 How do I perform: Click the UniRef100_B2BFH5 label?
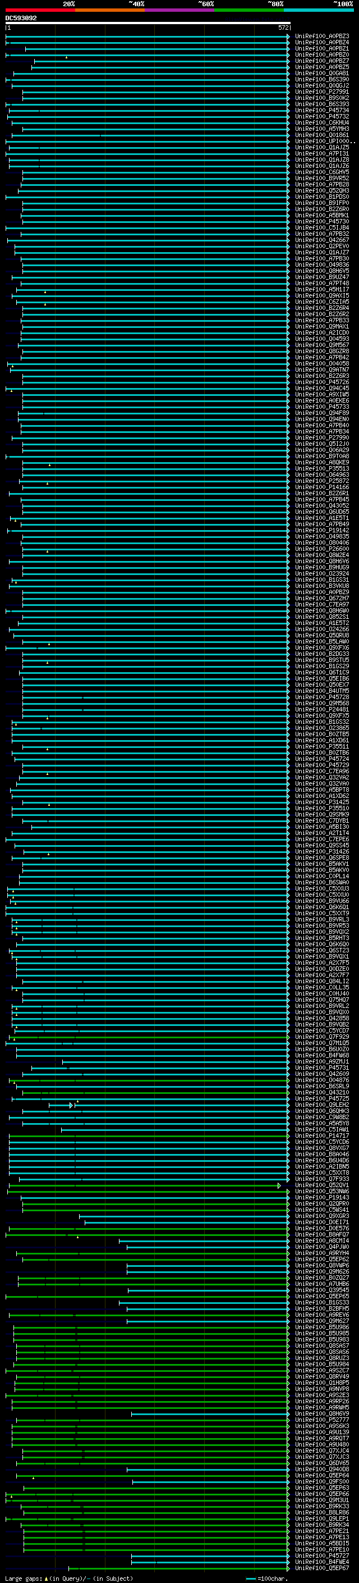click(x=322, y=1310)
